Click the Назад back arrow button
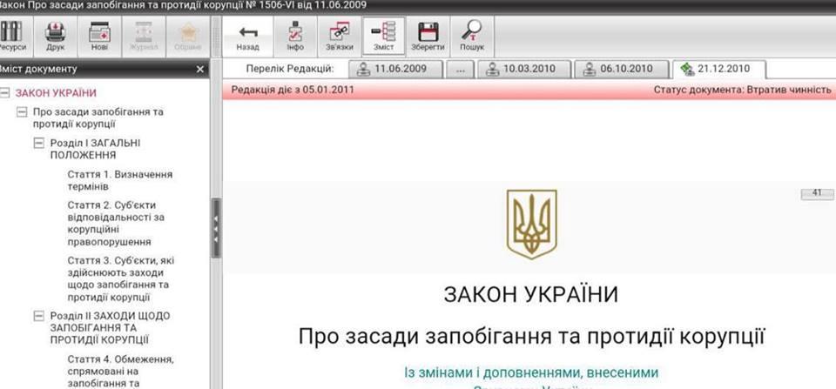Image resolution: width=836 pixels, height=389 pixels. (x=248, y=36)
